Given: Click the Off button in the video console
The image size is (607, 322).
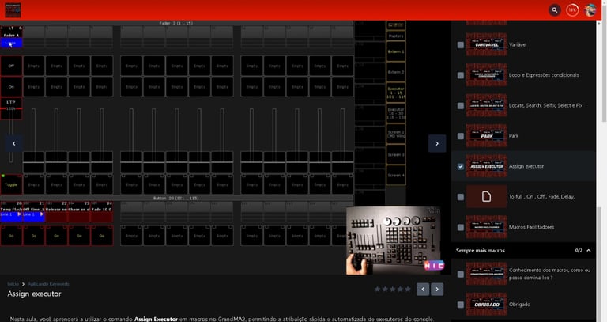Looking at the screenshot, I should coord(11,66).
